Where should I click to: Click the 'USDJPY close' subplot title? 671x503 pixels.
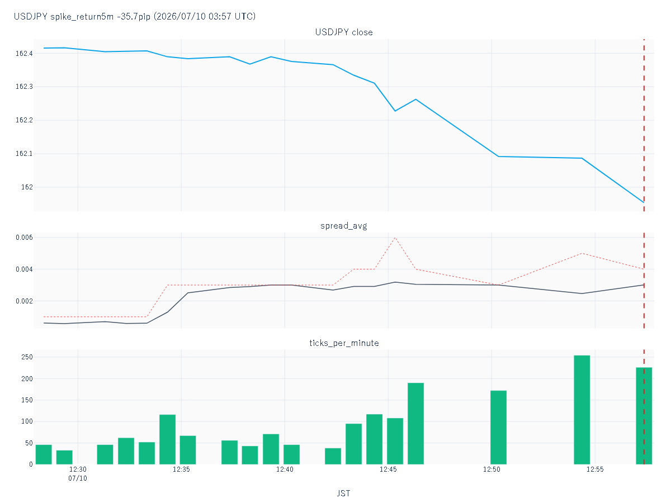coord(344,32)
